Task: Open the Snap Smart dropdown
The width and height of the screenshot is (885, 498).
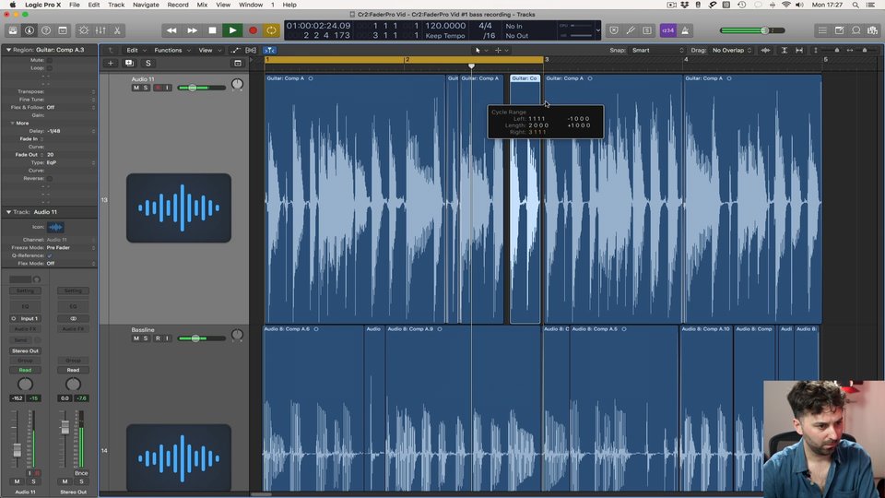Action: pos(657,50)
